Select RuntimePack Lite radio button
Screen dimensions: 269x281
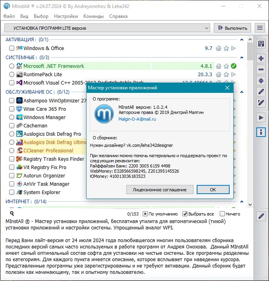click(x=12, y=74)
